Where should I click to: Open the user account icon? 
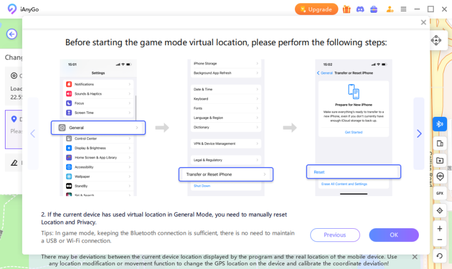390,9
